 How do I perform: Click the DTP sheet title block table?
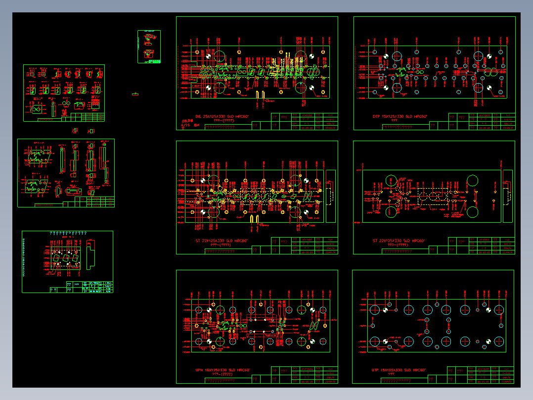pyautogui.click(x=482, y=121)
